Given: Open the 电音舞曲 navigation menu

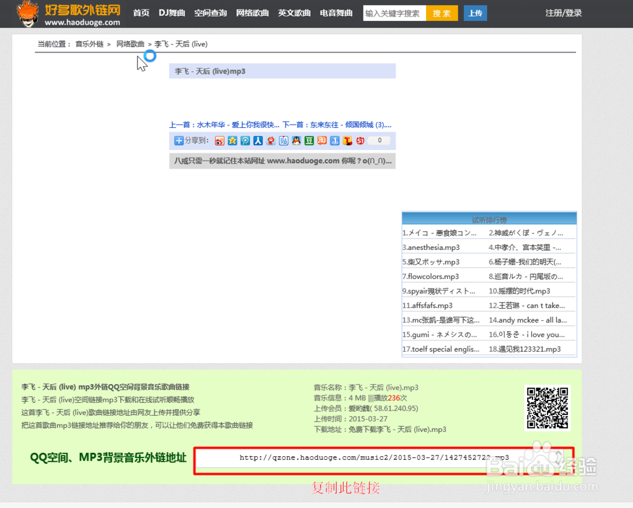Looking at the screenshot, I should [x=336, y=12].
